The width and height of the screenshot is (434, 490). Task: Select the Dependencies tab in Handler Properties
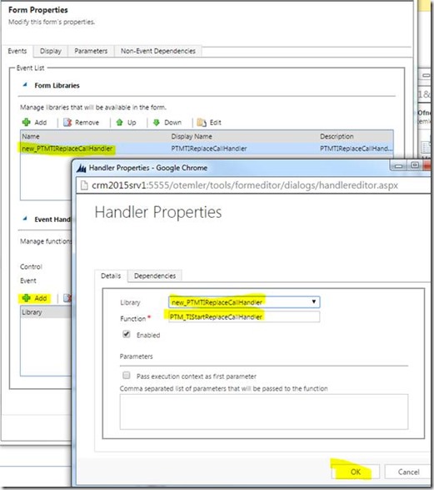coord(155,275)
